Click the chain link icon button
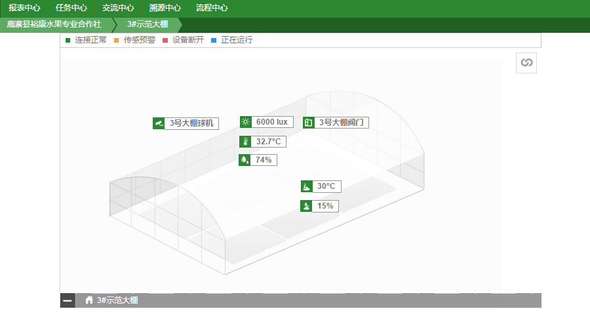This screenshot has height=324, width=590. (526, 63)
